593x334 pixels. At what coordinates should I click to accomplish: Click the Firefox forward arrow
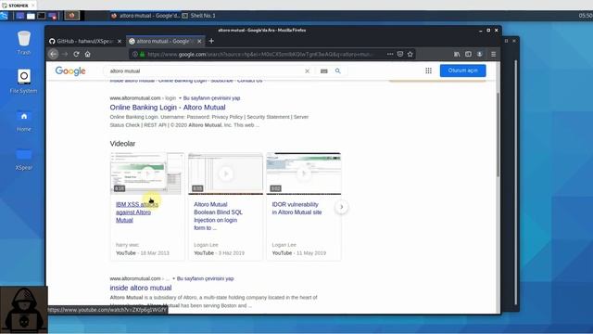[x=65, y=54]
